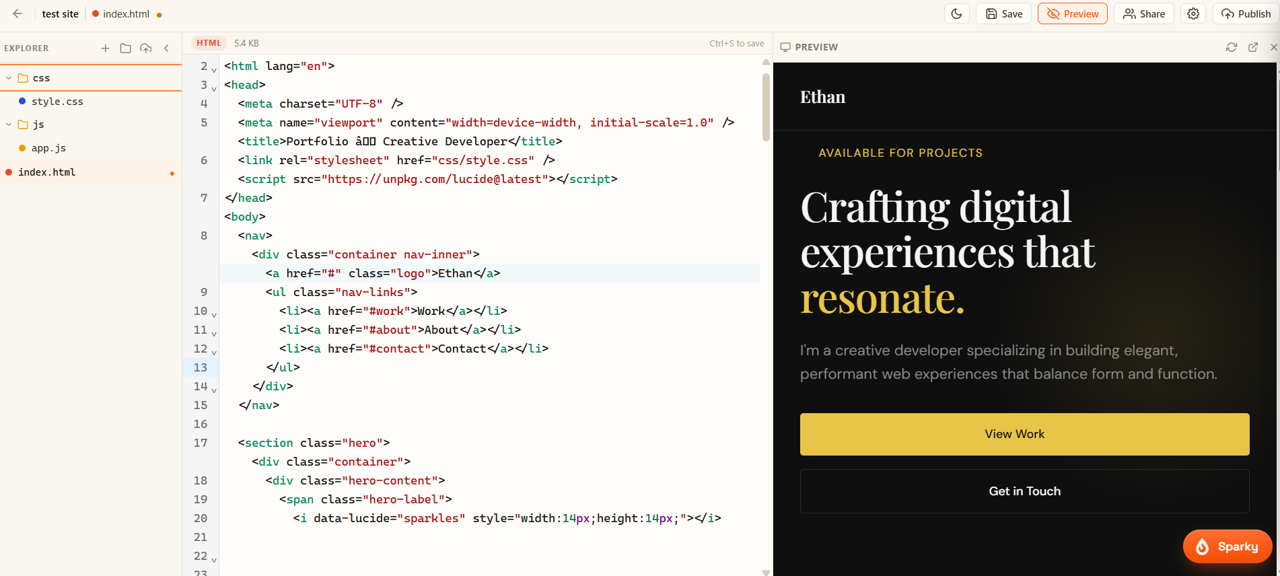Fold code at line 11

click(214, 333)
